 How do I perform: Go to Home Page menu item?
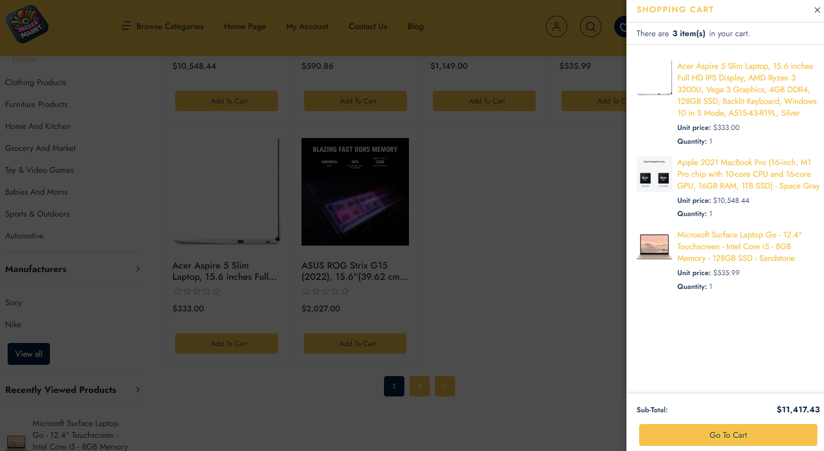tap(245, 26)
